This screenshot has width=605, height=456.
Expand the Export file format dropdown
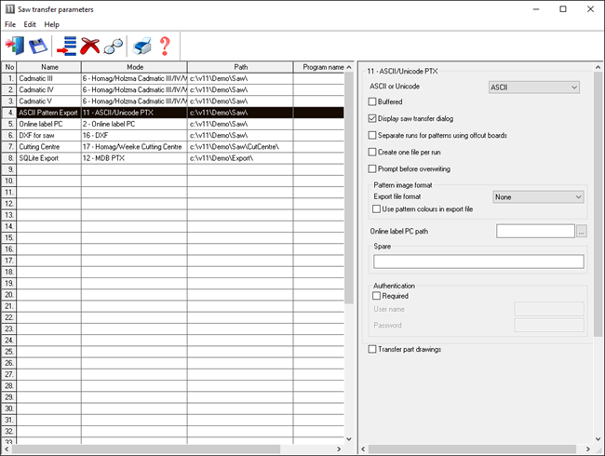pos(538,197)
